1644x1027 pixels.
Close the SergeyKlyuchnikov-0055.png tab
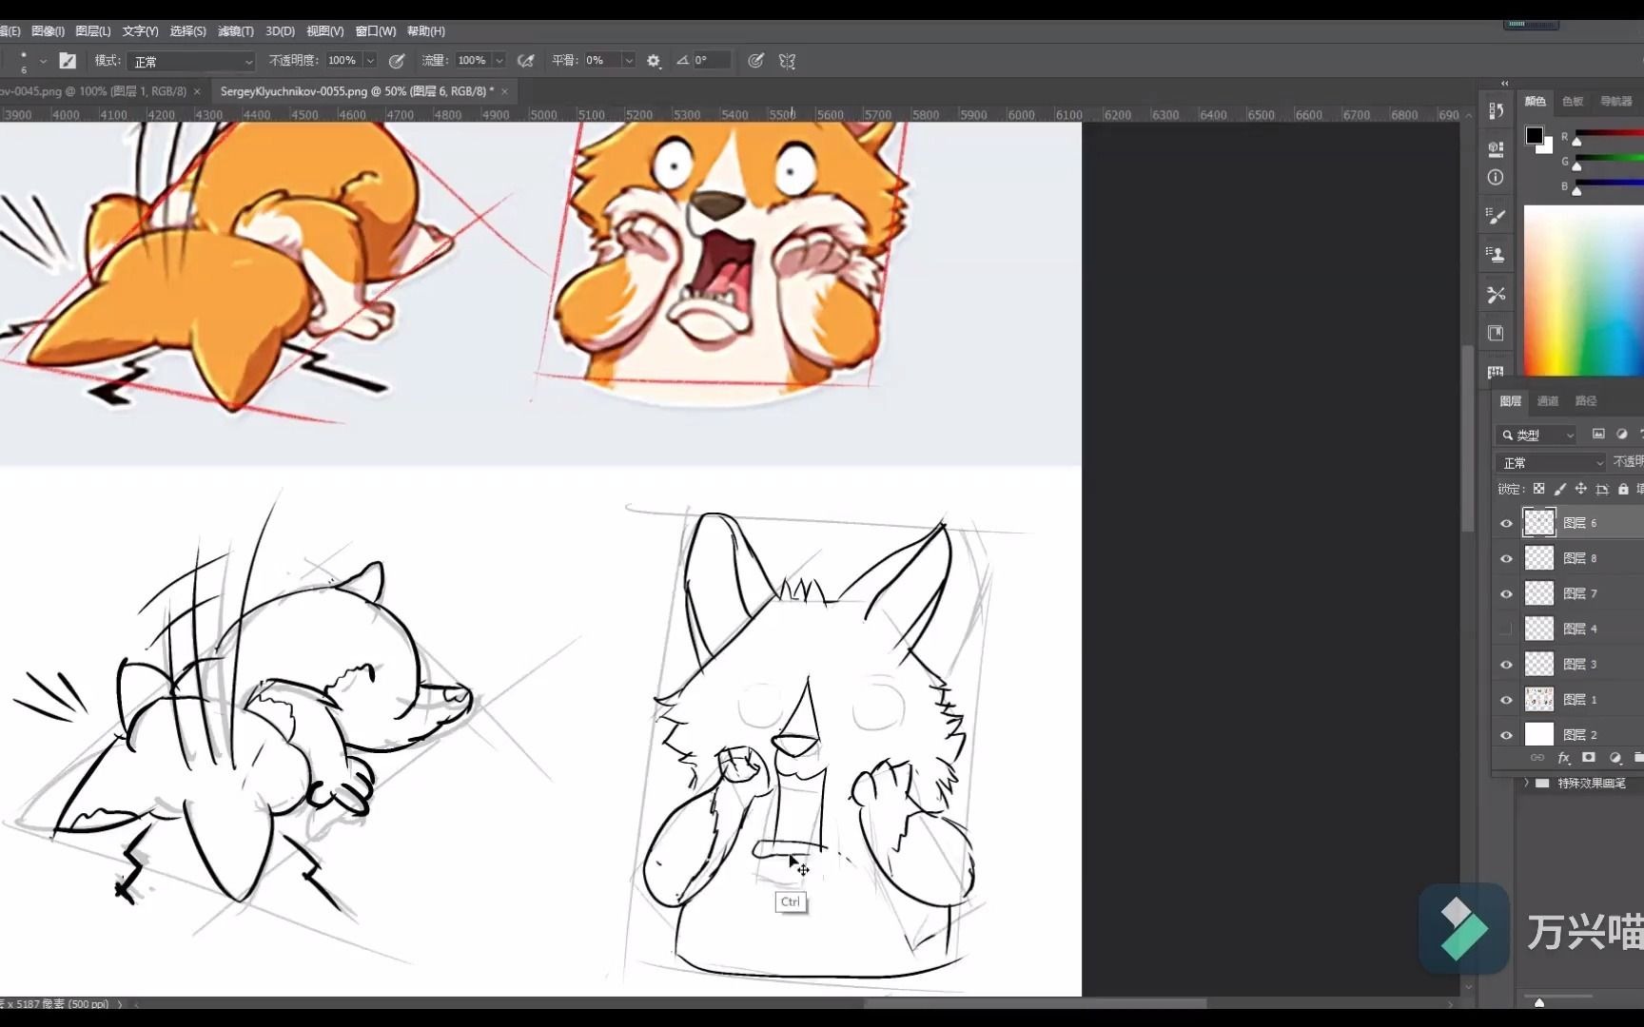504,91
